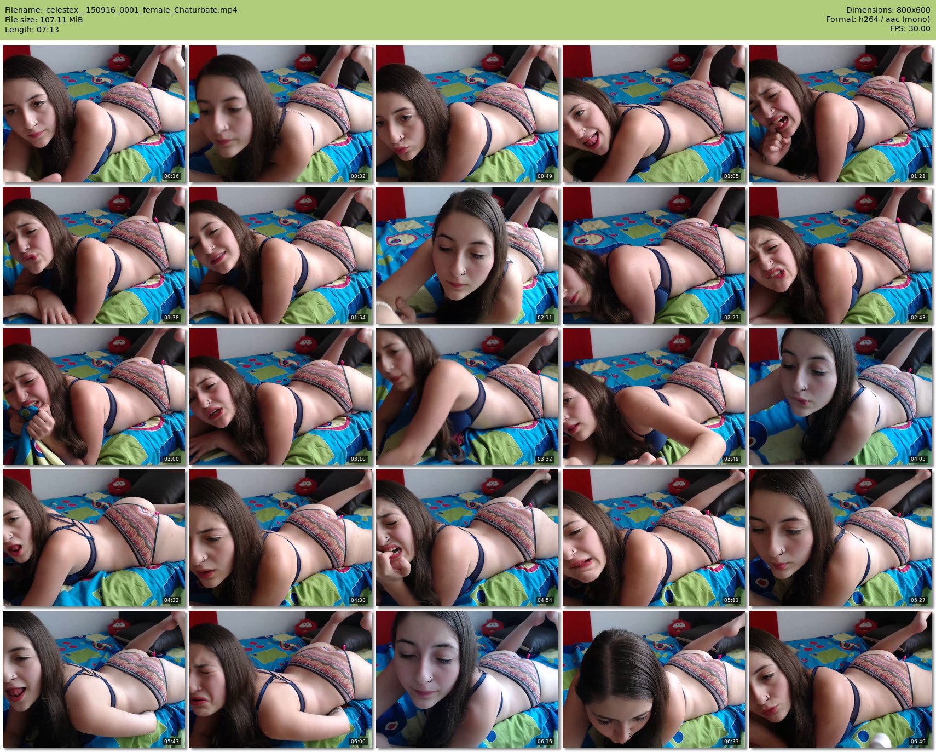
Task: Select the frame at 06:16
Action: [x=467, y=679]
